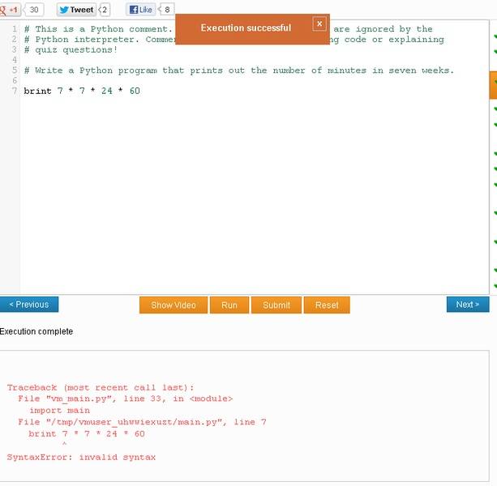
Task: Click the Run button
Action: pos(229,305)
